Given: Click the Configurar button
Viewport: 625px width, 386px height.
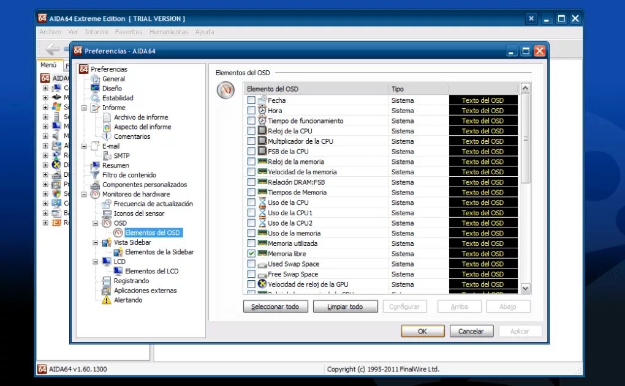Looking at the screenshot, I should [404, 306].
